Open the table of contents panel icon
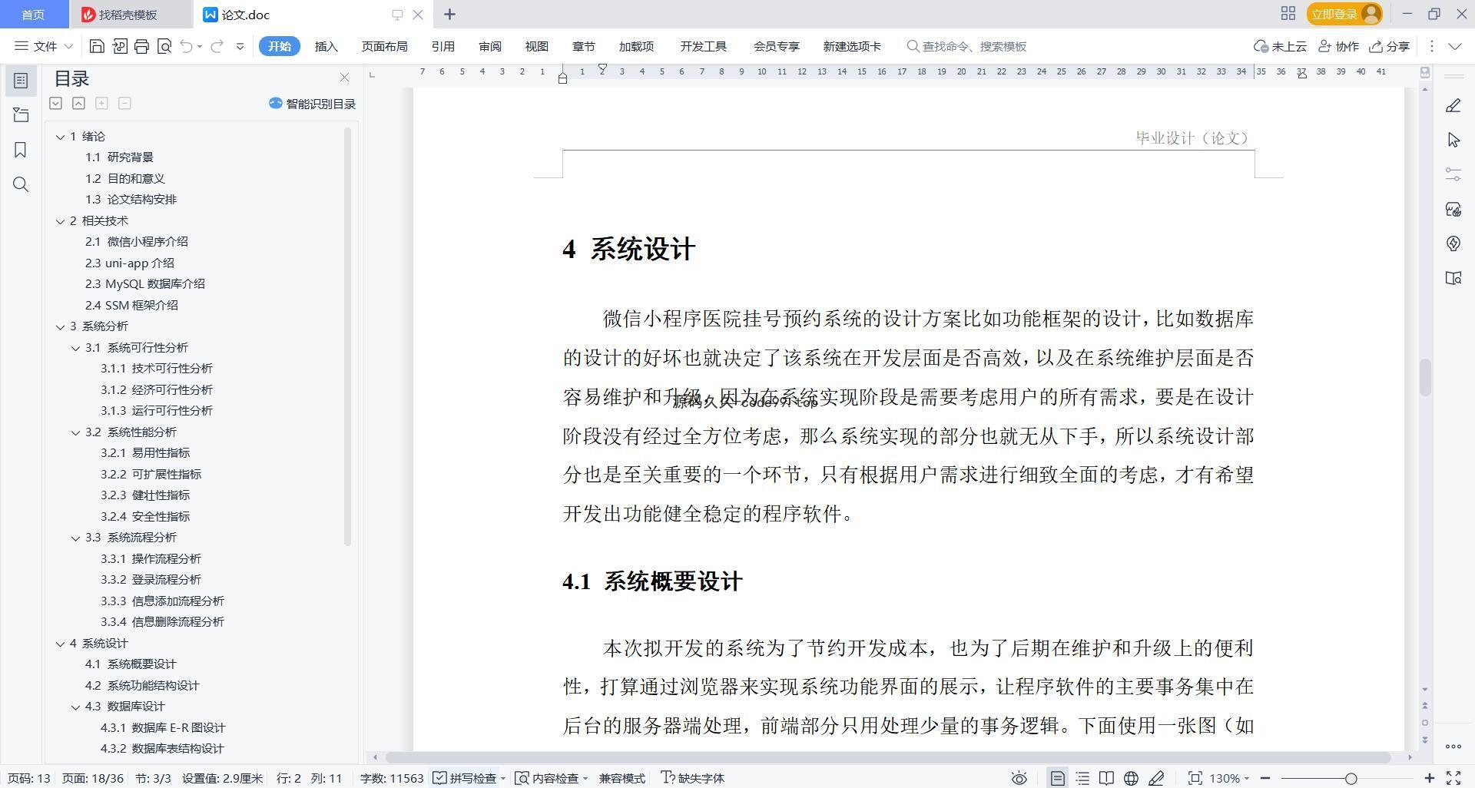The height and width of the screenshot is (788, 1475). 21,81
